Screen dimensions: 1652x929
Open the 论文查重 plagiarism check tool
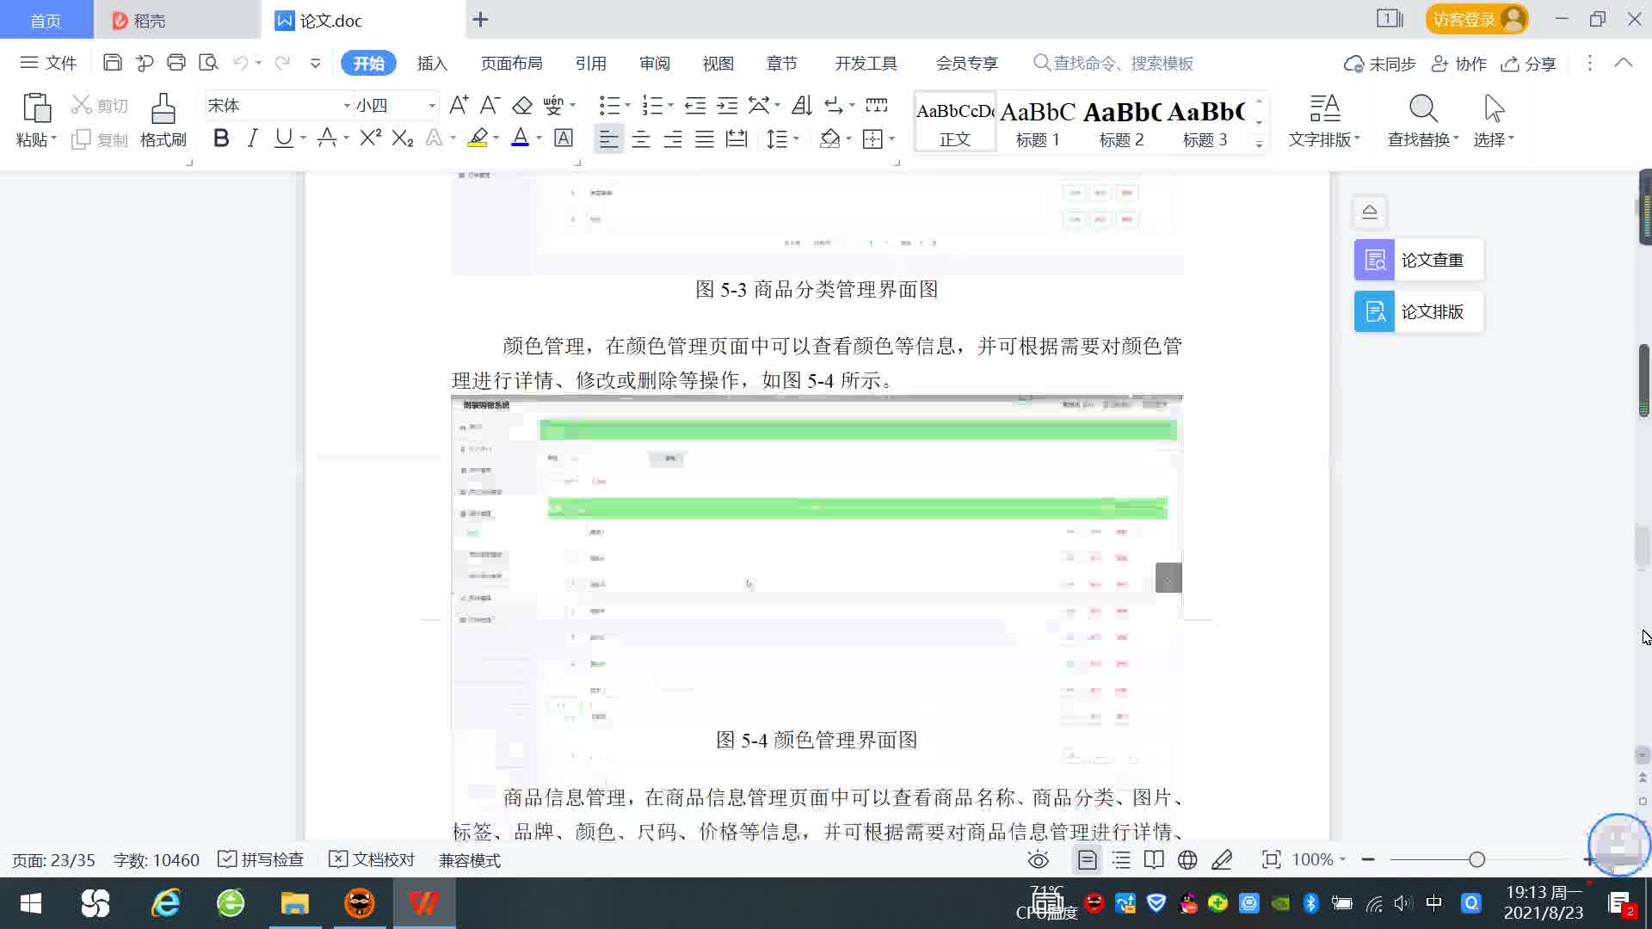(x=1418, y=260)
